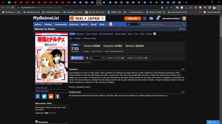Screen dimensions: 222x124
Task: Go back in browser history
Action: point(3,8)
